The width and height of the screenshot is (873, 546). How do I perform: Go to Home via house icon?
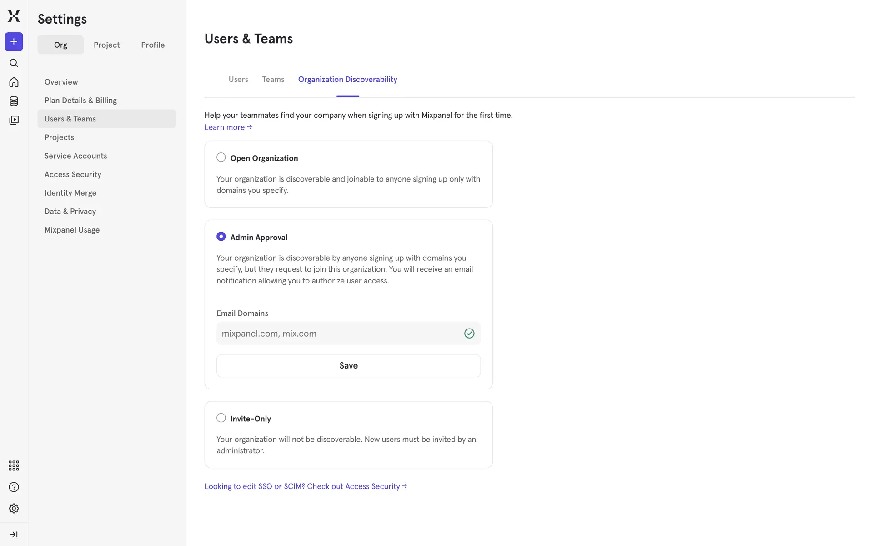point(14,82)
